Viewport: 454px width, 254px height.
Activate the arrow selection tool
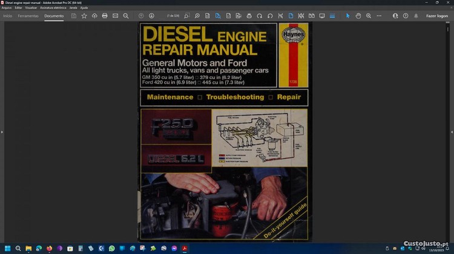pyautogui.click(x=348, y=16)
